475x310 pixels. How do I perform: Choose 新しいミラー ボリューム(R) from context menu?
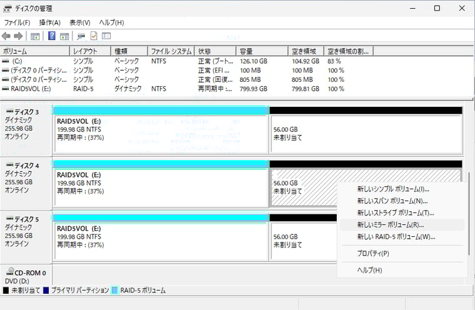click(x=390, y=224)
